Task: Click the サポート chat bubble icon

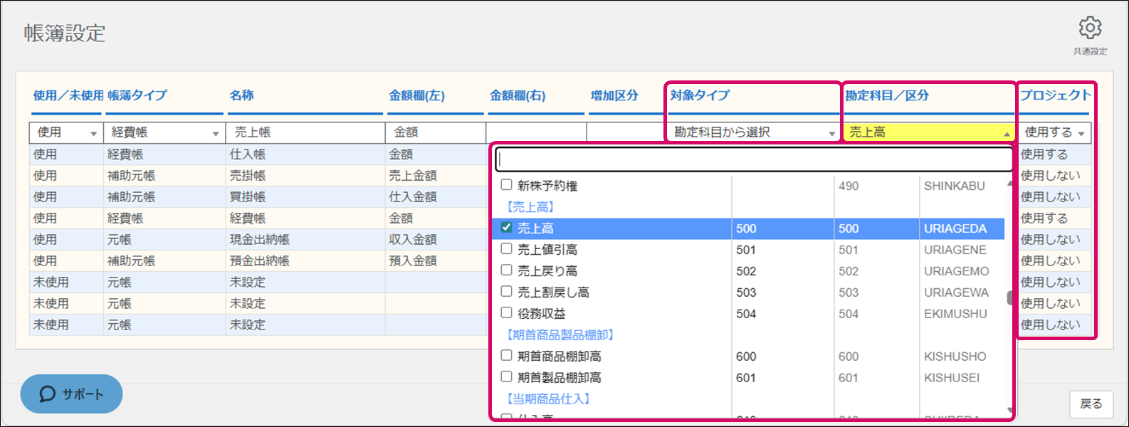Action: 48,394
